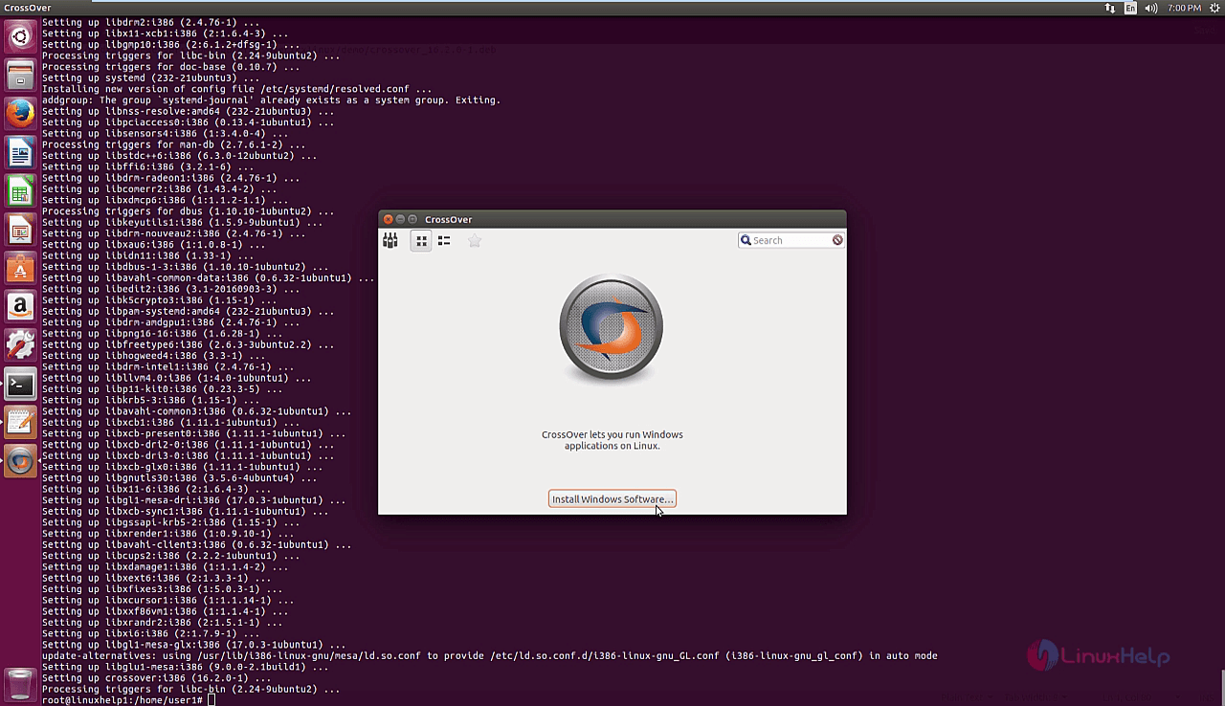This screenshot has width=1225, height=706.
Task: Open the Files manager from the launcher
Action: pyautogui.click(x=21, y=75)
